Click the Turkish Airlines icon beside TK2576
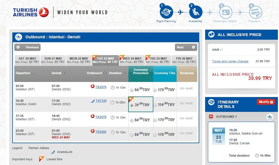This screenshot has width=279, height=165. point(92,86)
